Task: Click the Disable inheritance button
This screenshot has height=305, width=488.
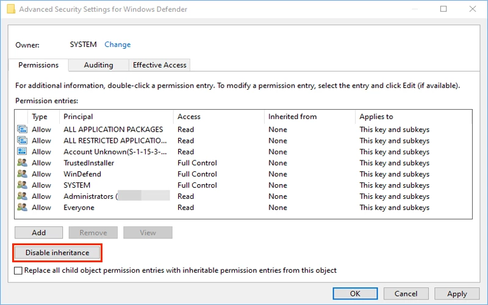Action: [x=57, y=253]
